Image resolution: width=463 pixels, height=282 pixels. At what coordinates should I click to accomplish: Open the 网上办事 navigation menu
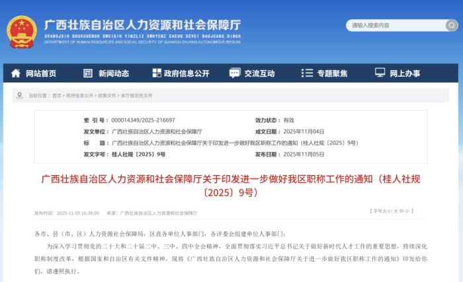coord(405,73)
